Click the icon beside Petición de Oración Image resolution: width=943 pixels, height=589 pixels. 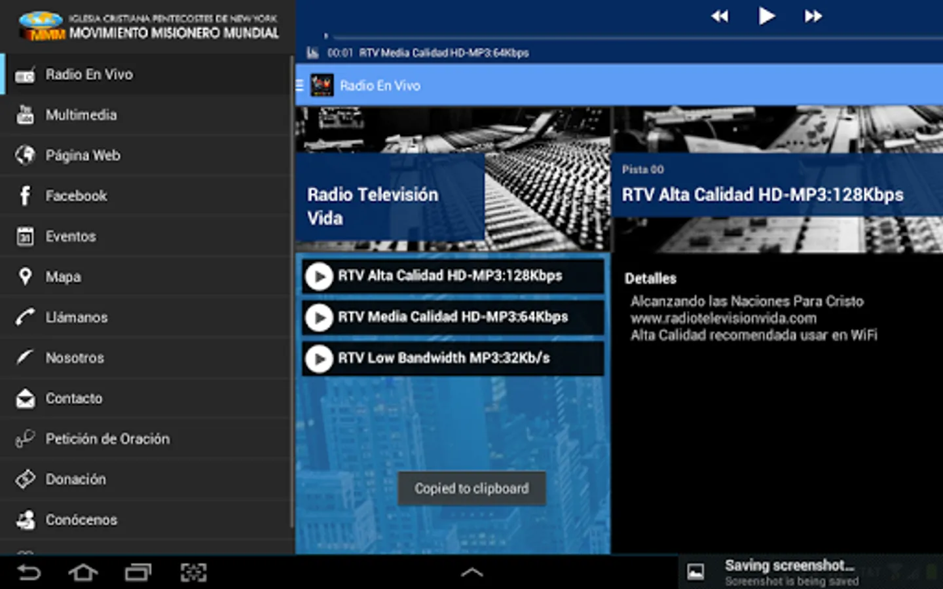[25, 438]
